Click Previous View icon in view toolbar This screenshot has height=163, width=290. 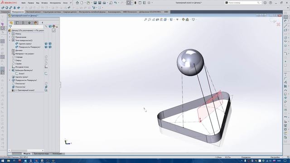(x=153, y=19)
